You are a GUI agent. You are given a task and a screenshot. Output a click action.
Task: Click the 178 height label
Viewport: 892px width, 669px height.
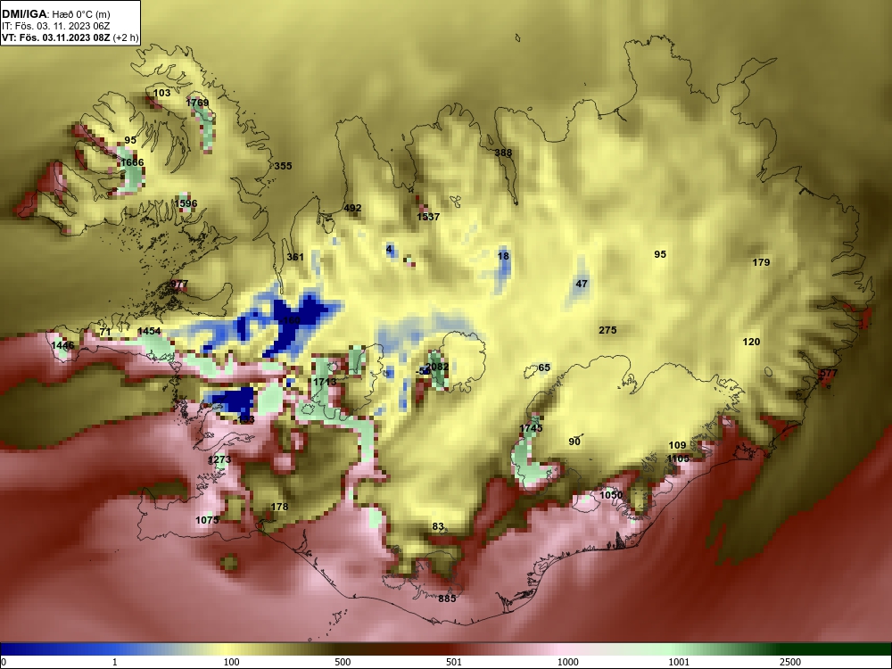(x=279, y=507)
